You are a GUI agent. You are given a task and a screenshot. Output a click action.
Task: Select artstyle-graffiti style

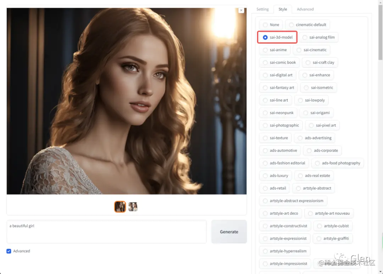[x=333, y=239]
